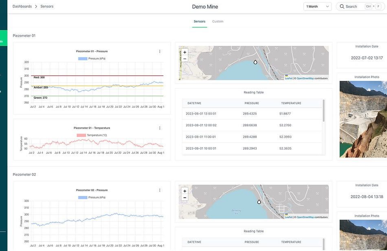The image size is (387, 251).
Task: Open Piezometer 02 Pressure chart options menu
Action: tap(160, 190)
